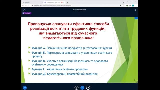160x90 pixels.
Task: Click the slide line 'Функція В. Участь в організації'
Action: tap(70, 63)
